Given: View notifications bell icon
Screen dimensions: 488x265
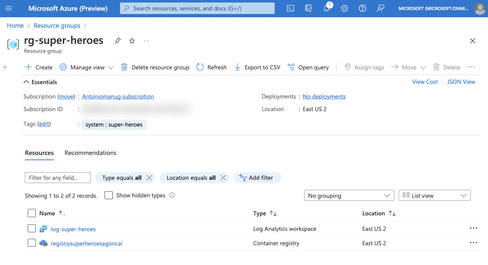Looking at the screenshot, I should [327, 8].
